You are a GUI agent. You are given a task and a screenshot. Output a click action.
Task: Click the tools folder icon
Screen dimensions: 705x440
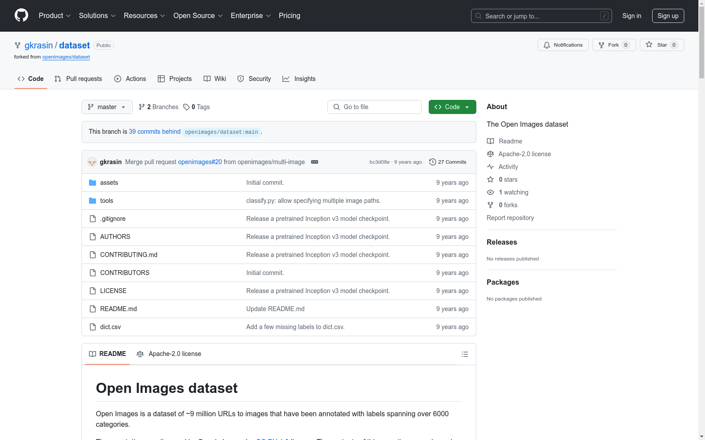pyautogui.click(x=93, y=201)
